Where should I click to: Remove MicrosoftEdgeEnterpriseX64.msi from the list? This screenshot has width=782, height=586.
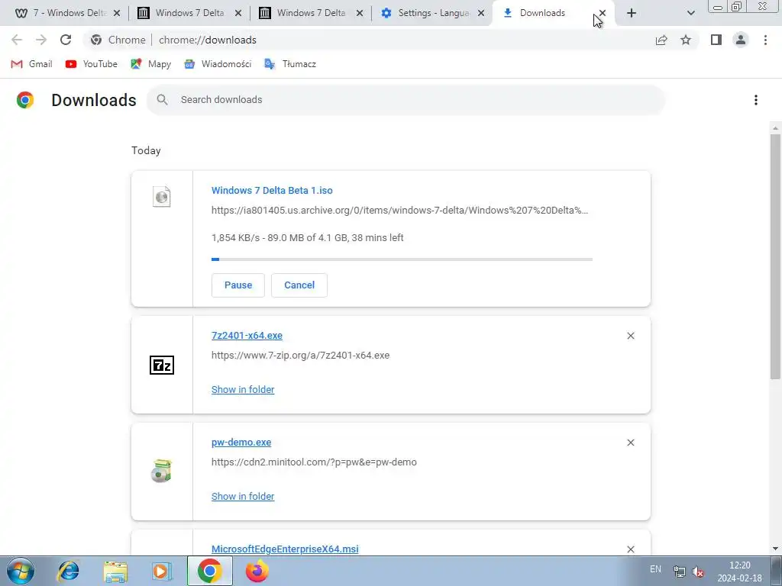(x=631, y=549)
